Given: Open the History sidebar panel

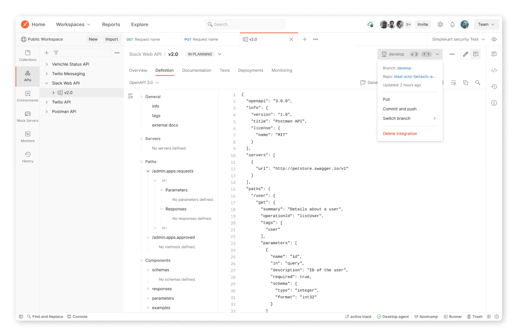Looking at the screenshot, I should point(28,157).
